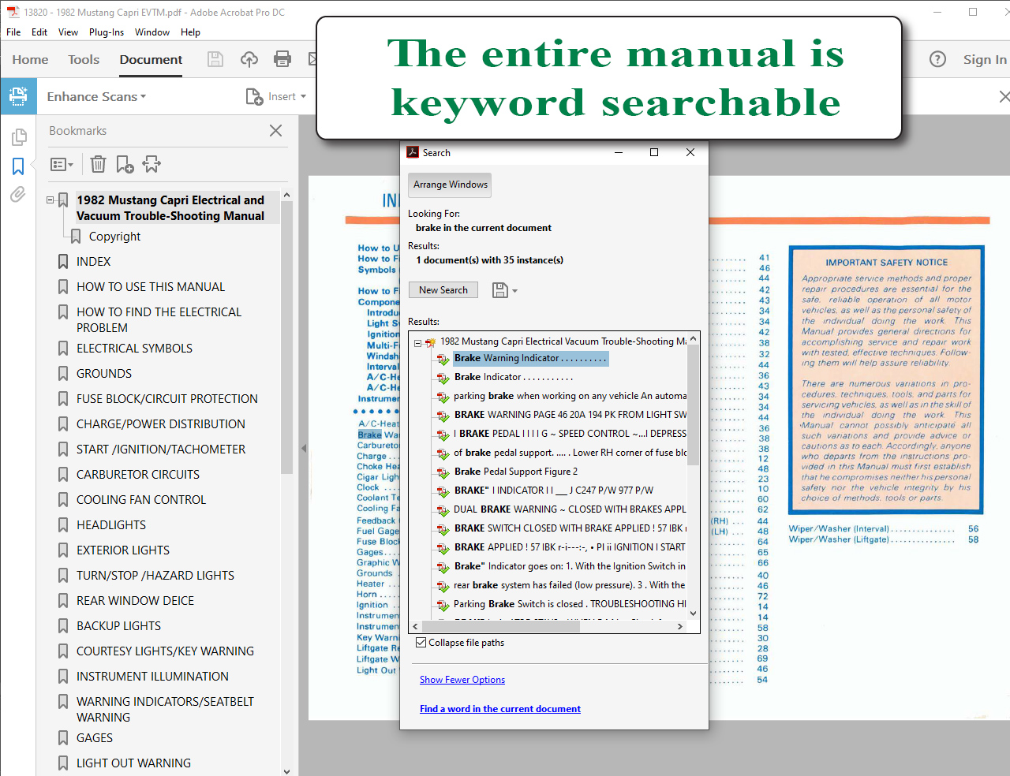Image resolution: width=1010 pixels, height=776 pixels.
Task: Open the BACKUP LIGHTS bookmark
Action: (118, 626)
